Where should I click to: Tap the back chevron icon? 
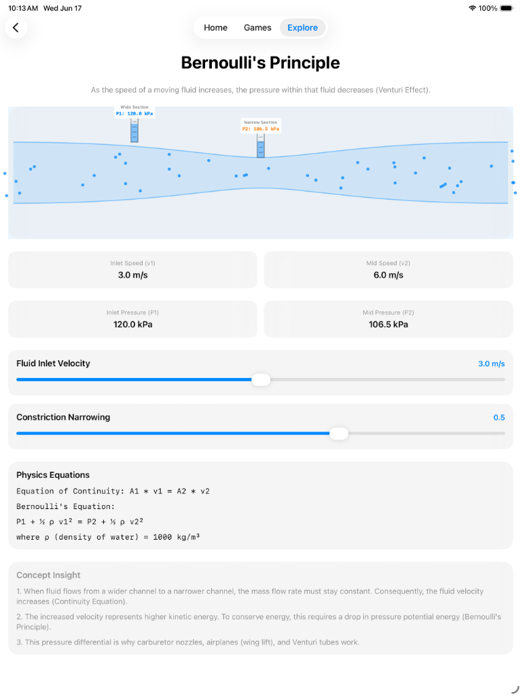coord(16,27)
